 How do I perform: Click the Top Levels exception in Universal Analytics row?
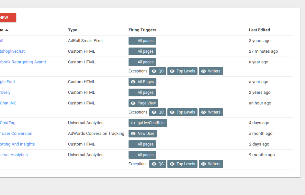point(182,164)
